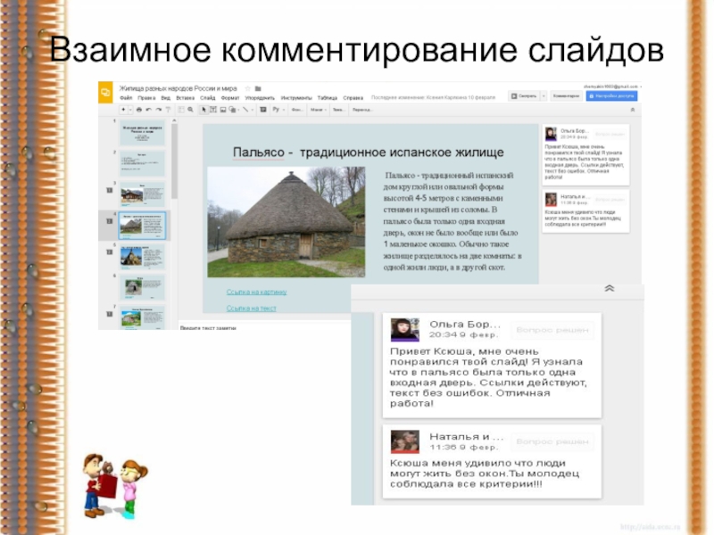The height and width of the screenshot is (535, 714).
Task: Star the presentation title
Action: click(246, 88)
